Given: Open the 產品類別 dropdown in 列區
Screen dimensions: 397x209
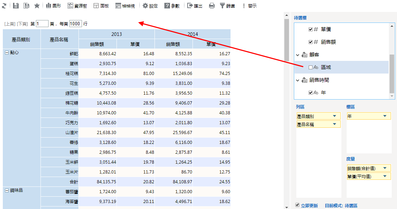Looking at the screenshot, I should click(334, 116).
